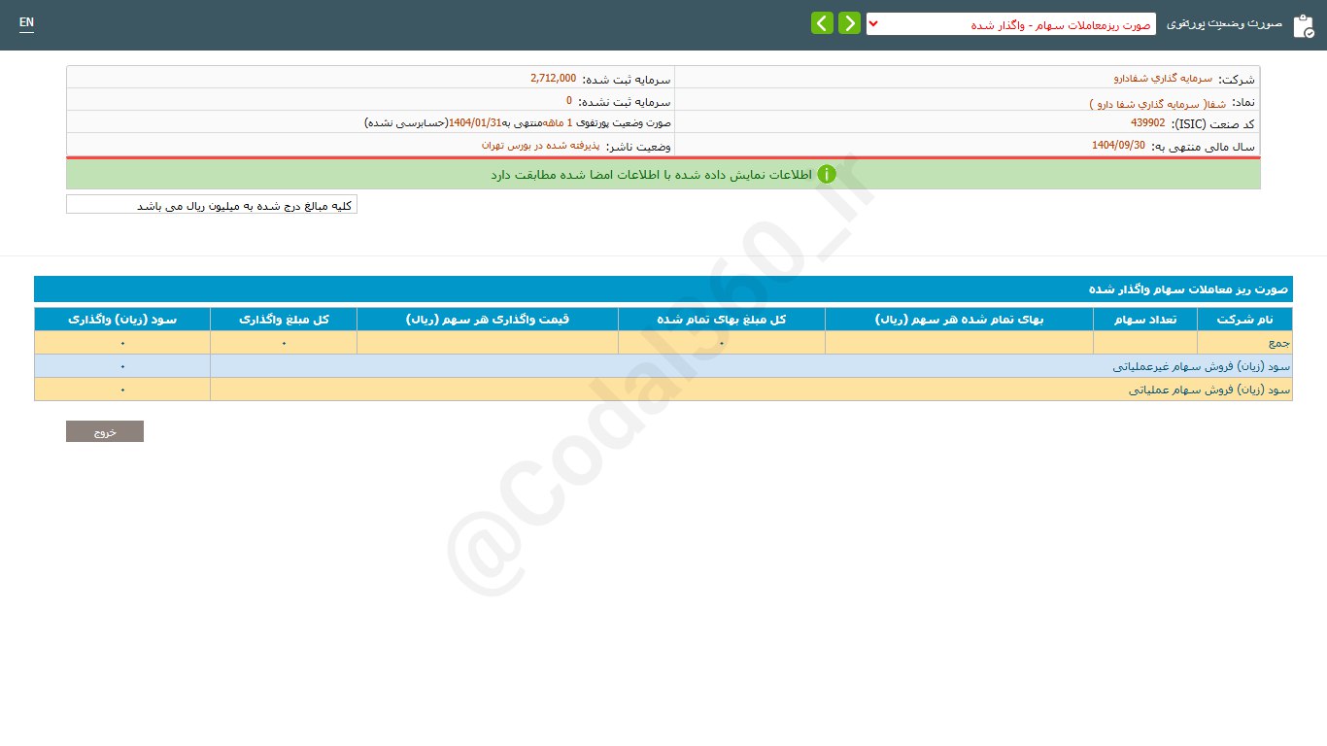This screenshot has height=746, width=1327.
Task: Click the right-pointing green arrow button
Action: click(849, 23)
